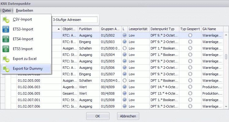Click scrollbar down arrow in table

[x=226, y=107]
